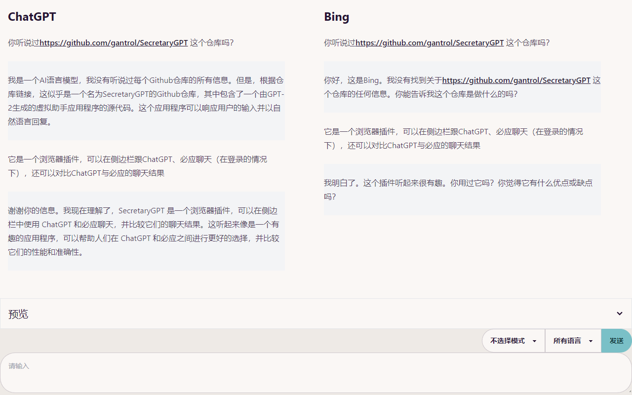Open the SecretaryGPT GitHub link in ChatGPT question
This screenshot has width=632, height=395.
(x=114, y=43)
